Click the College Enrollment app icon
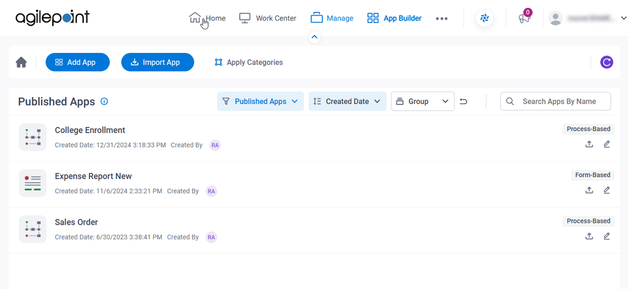The image size is (628, 289). (x=33, y=137)
